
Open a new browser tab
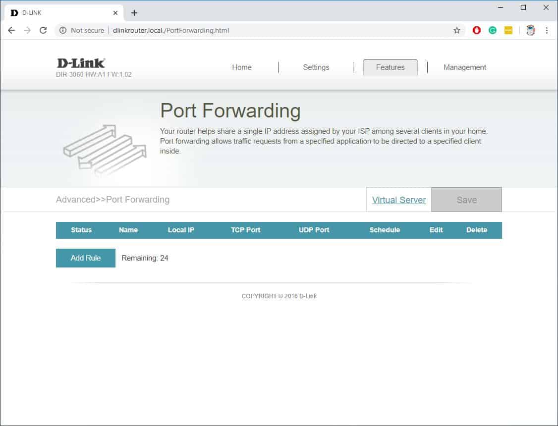[x=134, y=13]
